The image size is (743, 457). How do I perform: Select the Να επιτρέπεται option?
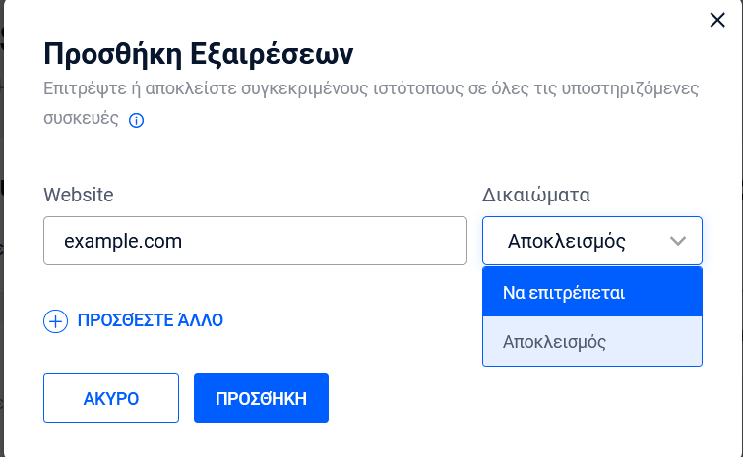592,292
